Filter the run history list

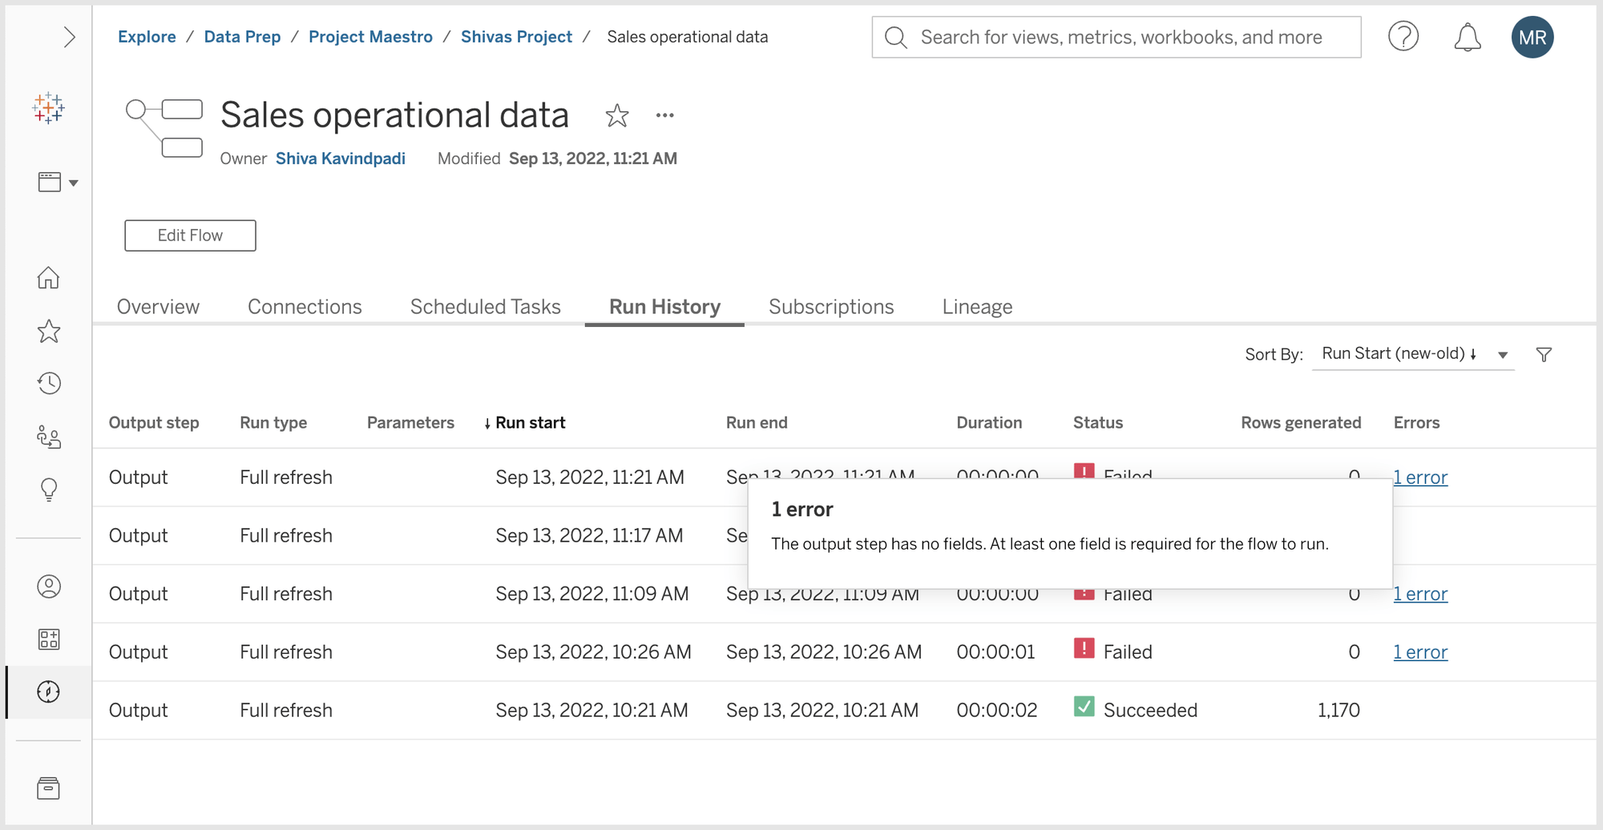coord(1544,354)
